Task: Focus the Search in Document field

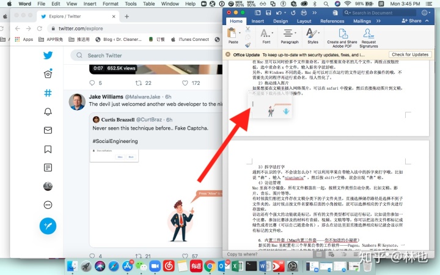Action: click(x=379, y=13)
